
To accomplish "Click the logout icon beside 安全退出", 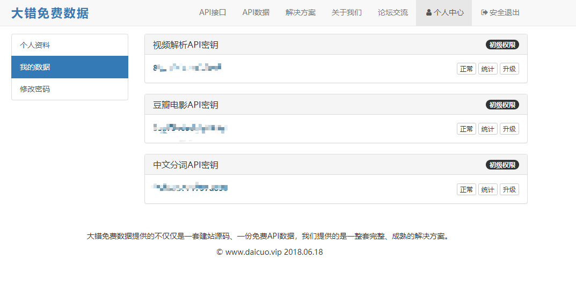I will [x=484, y=13].
